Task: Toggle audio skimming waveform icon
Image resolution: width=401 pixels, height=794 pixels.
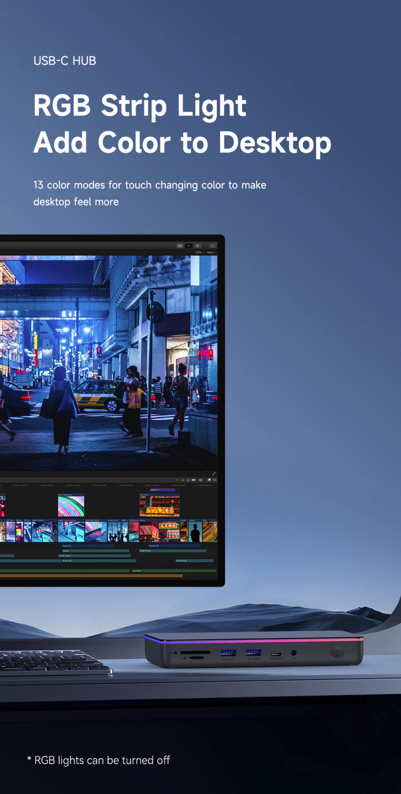Action: 183,480
